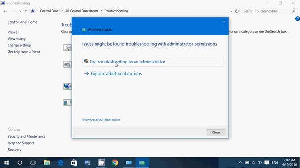Open Help and Support link

[21, 143]
